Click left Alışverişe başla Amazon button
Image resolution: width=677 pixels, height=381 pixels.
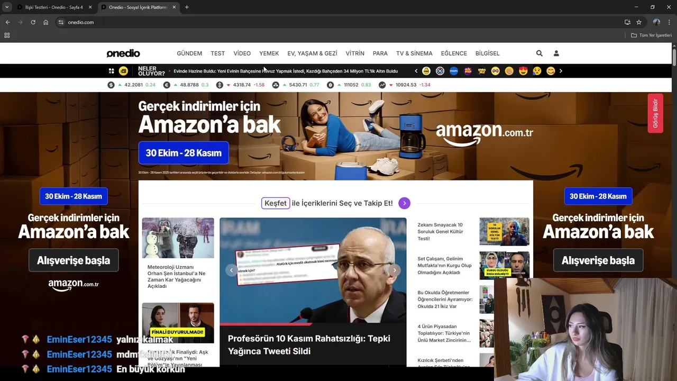tap(74, 260)
